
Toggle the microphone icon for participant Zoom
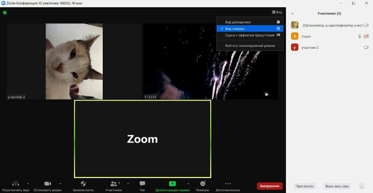(x=360, y=36)
